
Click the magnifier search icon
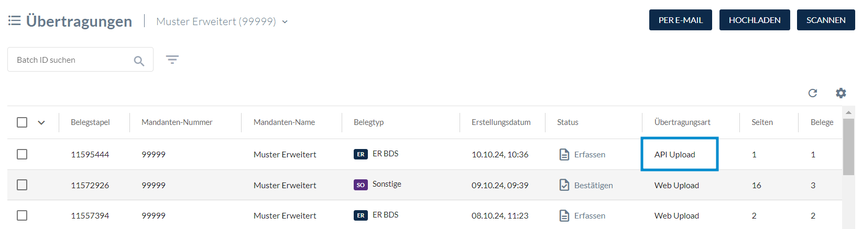pos(139,61)
